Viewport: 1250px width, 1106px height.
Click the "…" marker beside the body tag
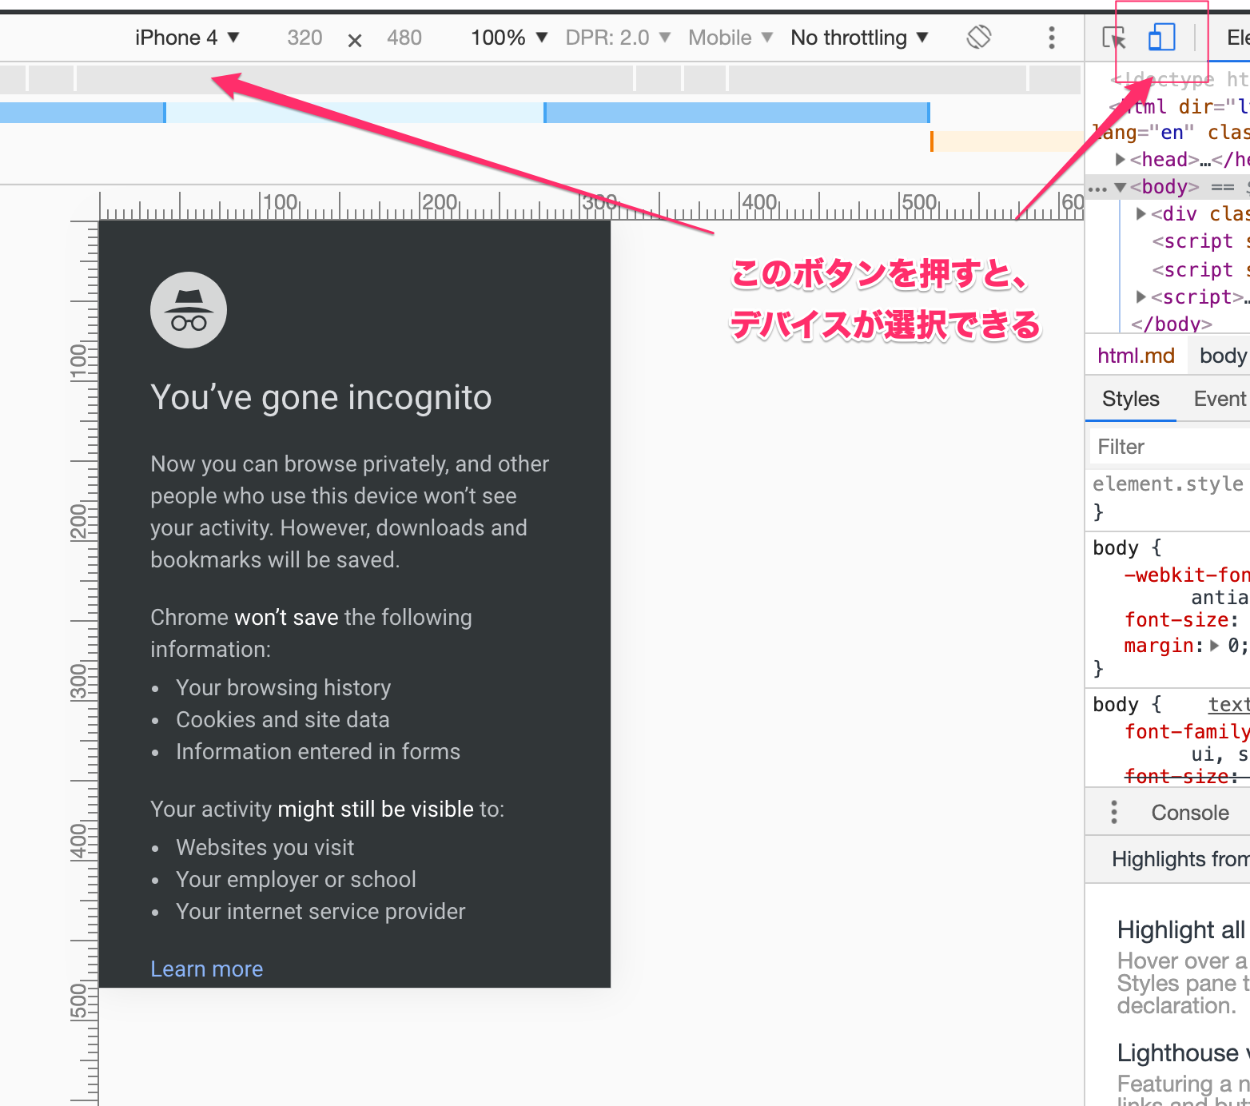coord(1097,187)
